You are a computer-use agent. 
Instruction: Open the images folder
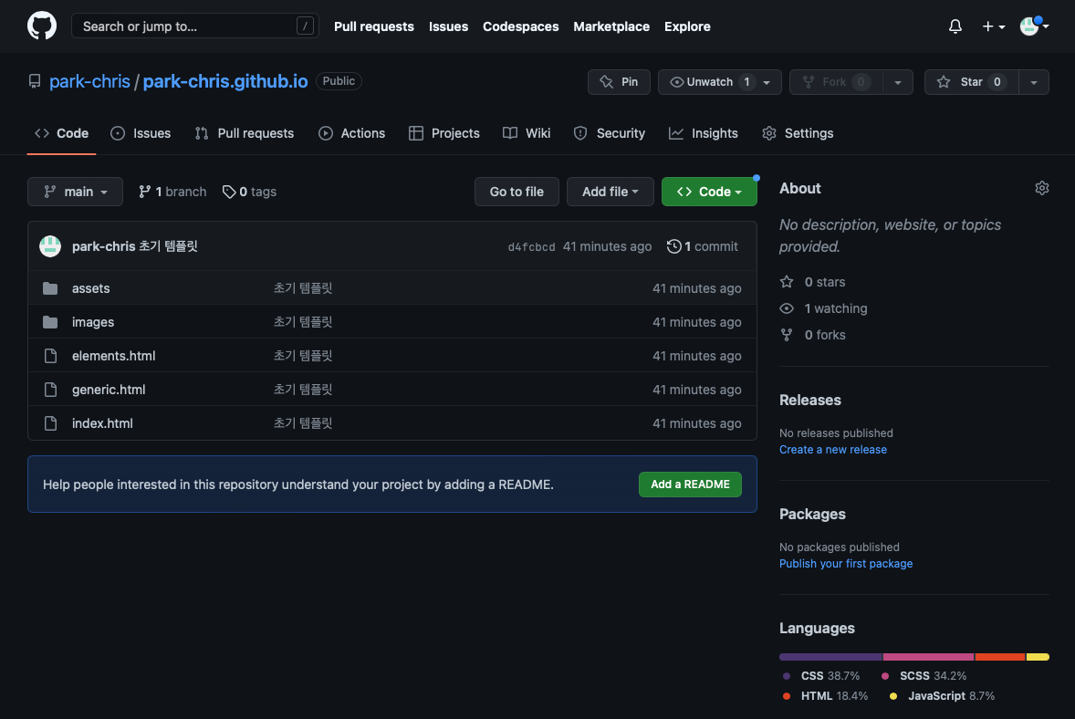[92, 322]
